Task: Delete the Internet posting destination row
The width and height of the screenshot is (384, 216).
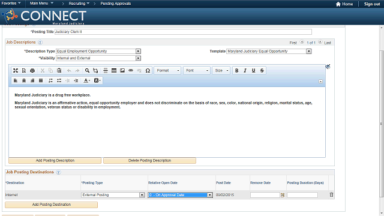Action: tap(331, 194)
